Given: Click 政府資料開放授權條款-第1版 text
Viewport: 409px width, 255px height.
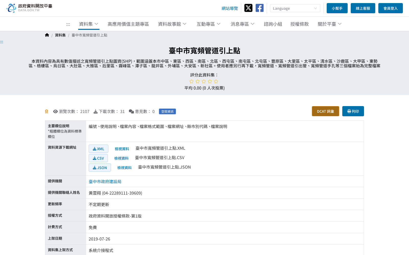Looking at the screenshot, I should (115, 216).
